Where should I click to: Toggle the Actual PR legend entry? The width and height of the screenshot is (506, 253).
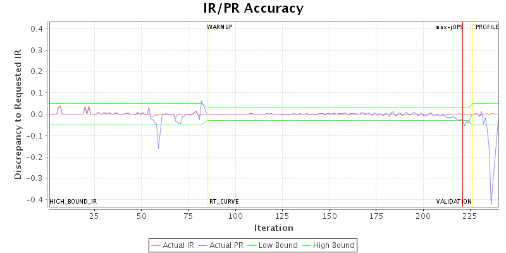click(225, 245)
